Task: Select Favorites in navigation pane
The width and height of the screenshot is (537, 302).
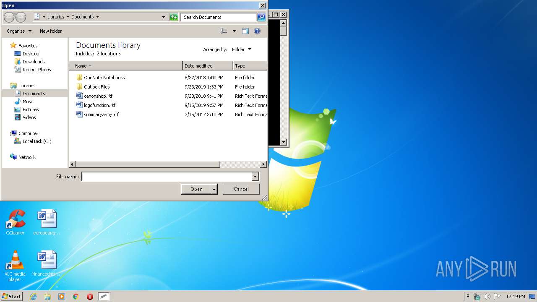Action: point(28,46)
